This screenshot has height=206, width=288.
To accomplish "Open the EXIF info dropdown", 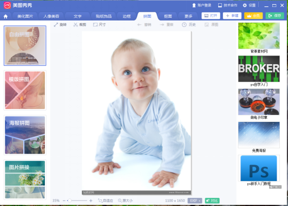I will point(195,201).
